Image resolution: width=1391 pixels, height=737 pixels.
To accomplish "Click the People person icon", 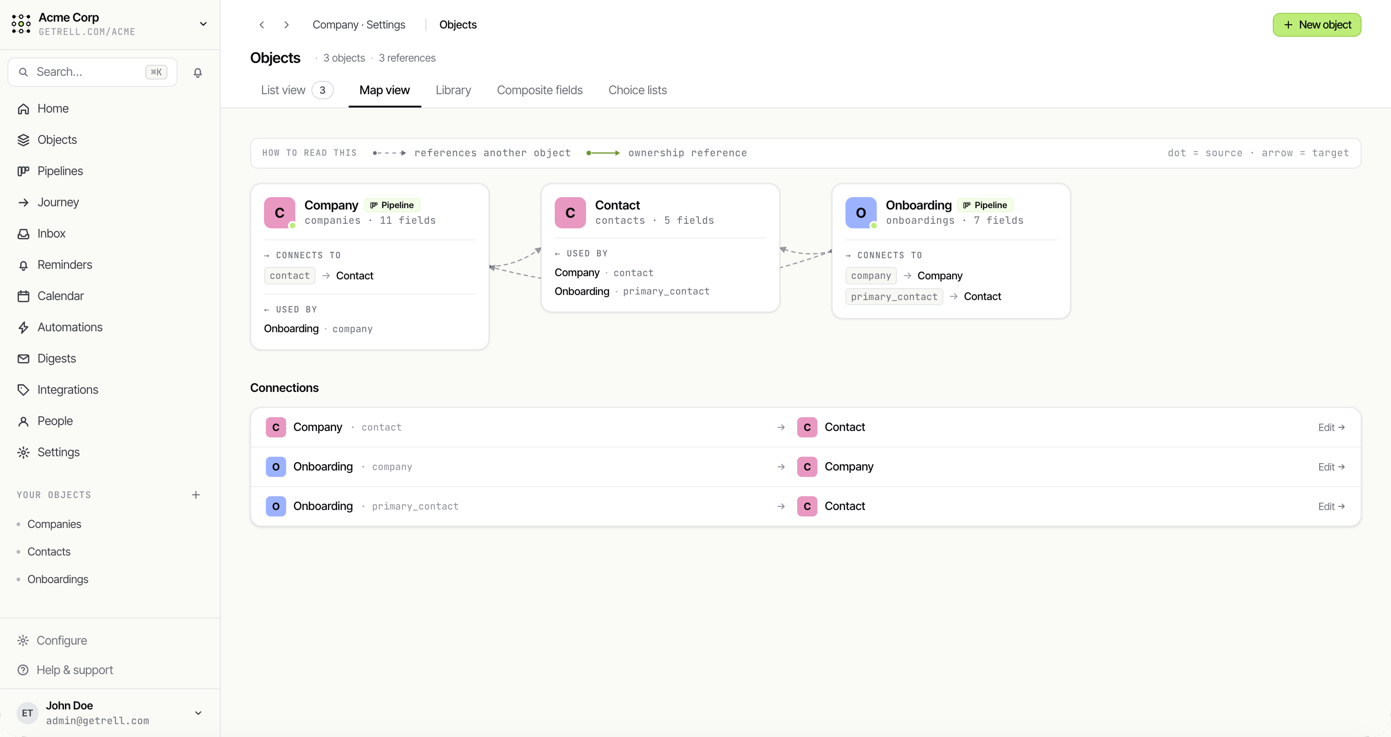I will click(x=23, y=421).
